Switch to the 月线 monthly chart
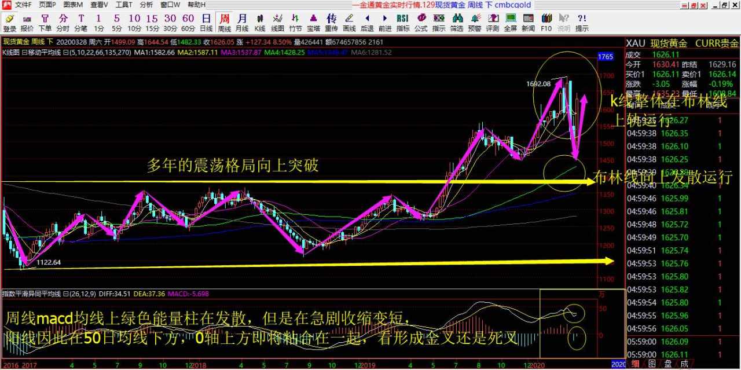741x370 pixels. click(242, 23)
